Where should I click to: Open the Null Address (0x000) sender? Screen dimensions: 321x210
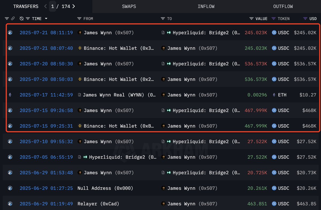click(x=105, y=188)
